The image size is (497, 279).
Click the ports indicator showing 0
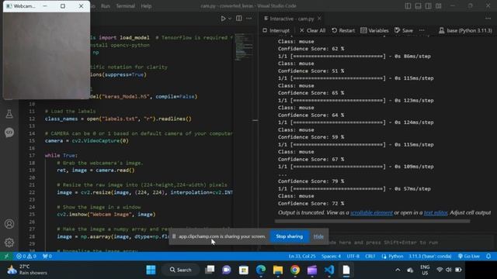47,257
